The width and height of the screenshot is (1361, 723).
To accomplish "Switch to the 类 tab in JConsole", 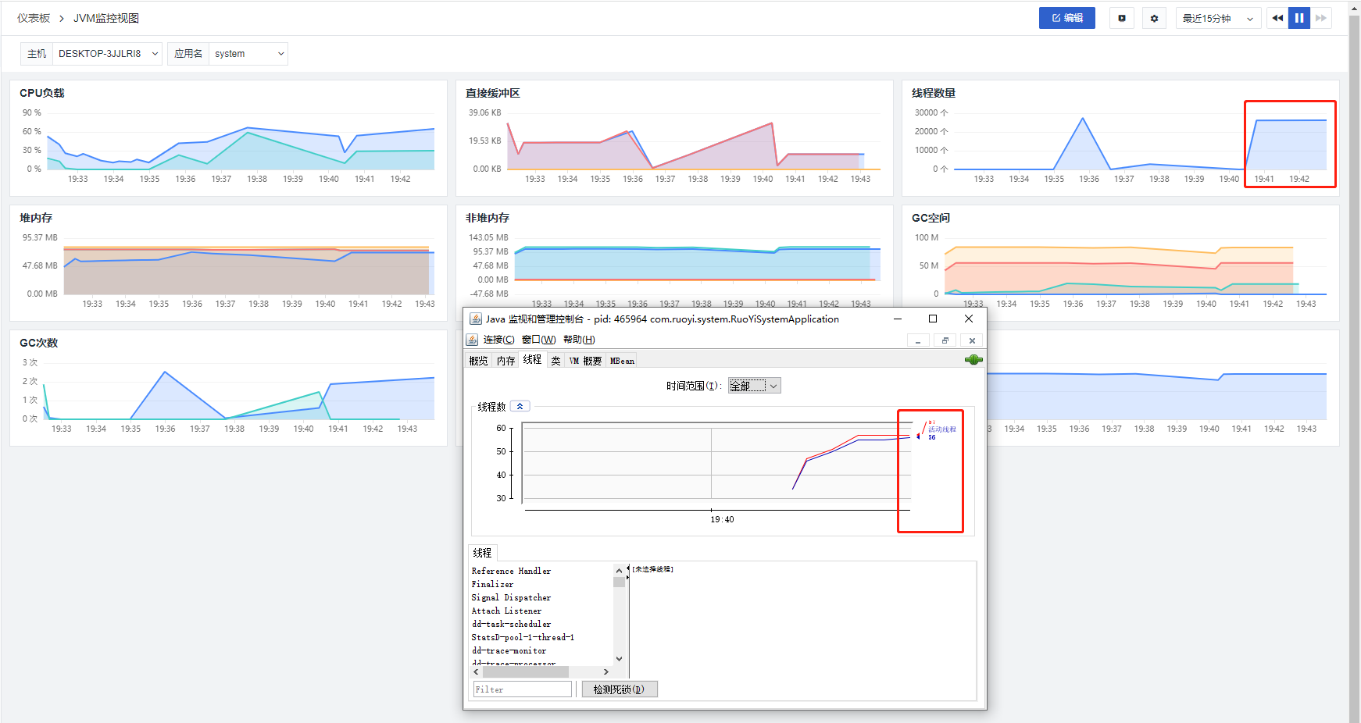I will point(555,361).
